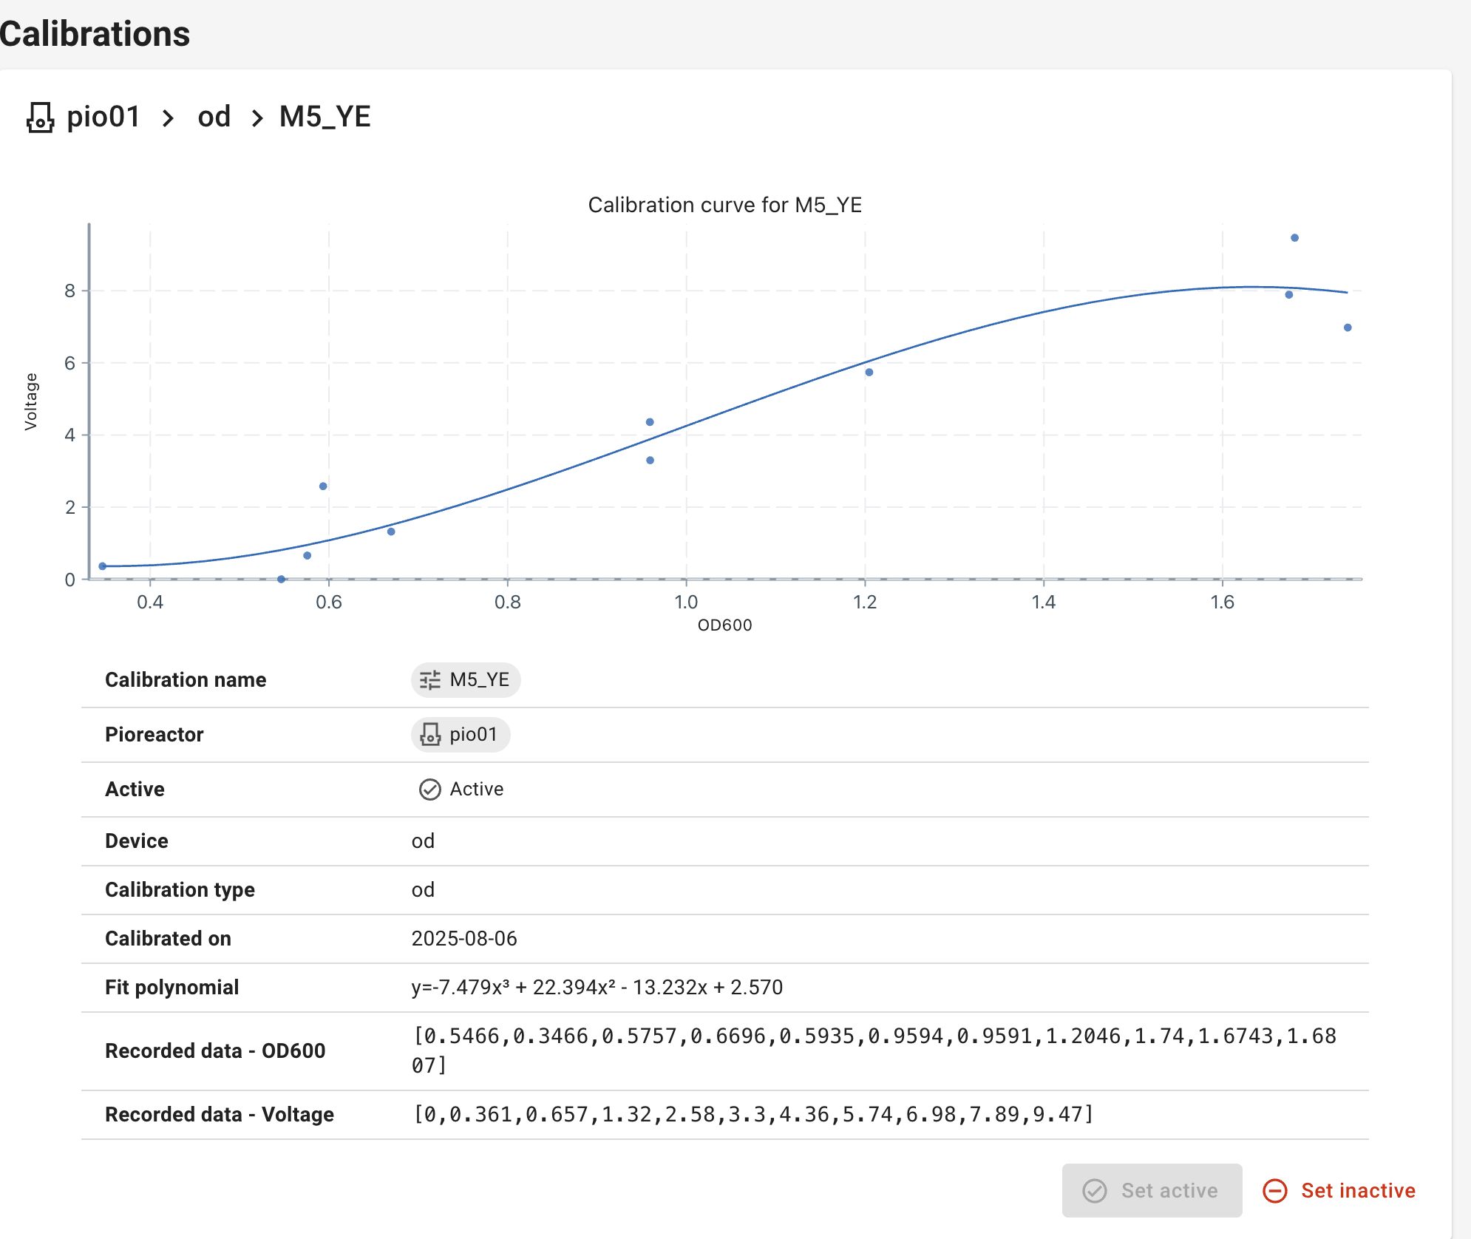Click the tune icon in M5_YE chip

click(430, 680)
